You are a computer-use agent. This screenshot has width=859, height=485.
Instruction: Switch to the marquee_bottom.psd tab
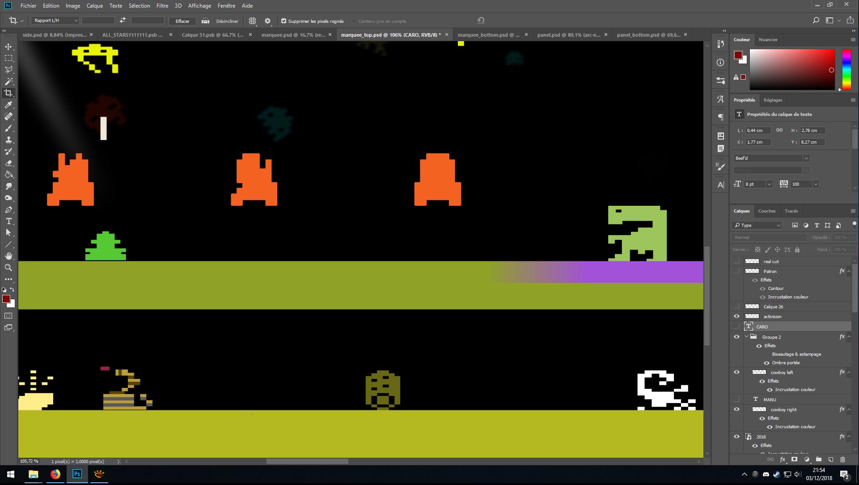[x=488, y=34]
